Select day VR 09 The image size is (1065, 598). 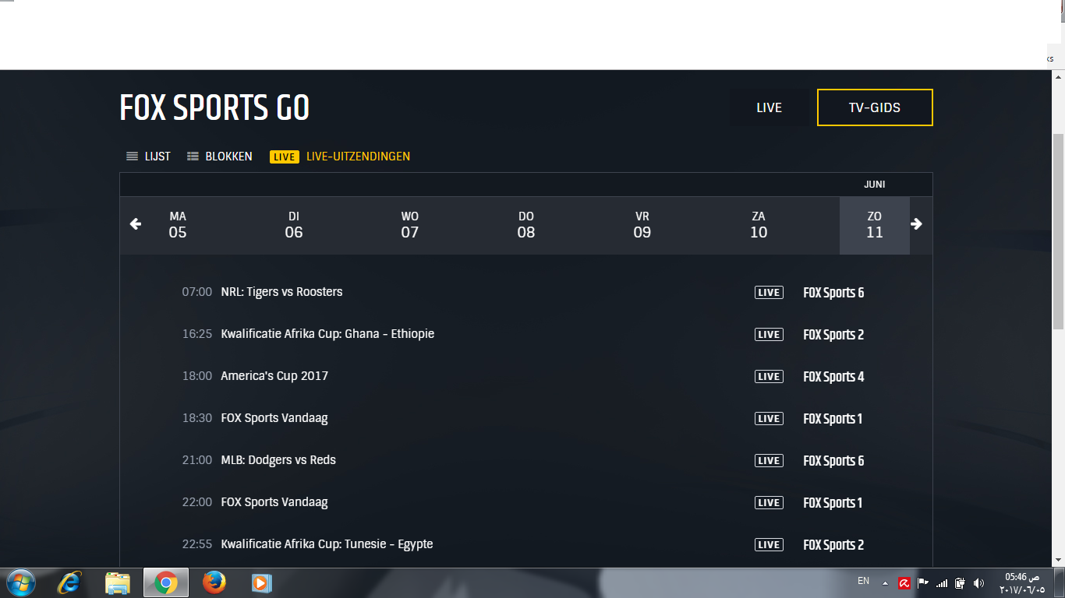coord(642,225)
